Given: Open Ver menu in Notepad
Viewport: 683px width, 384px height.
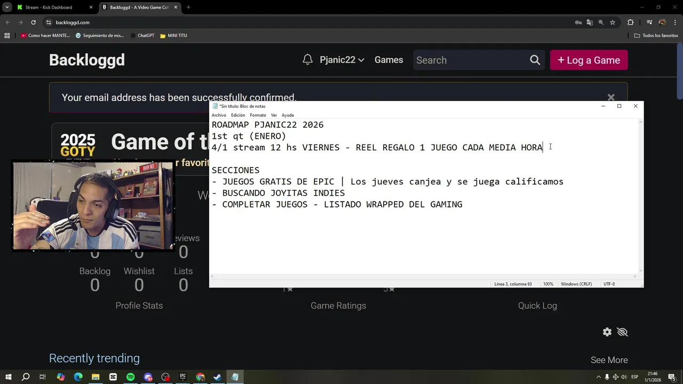Looking at the screenshot, I should click(x=274, y=115).
